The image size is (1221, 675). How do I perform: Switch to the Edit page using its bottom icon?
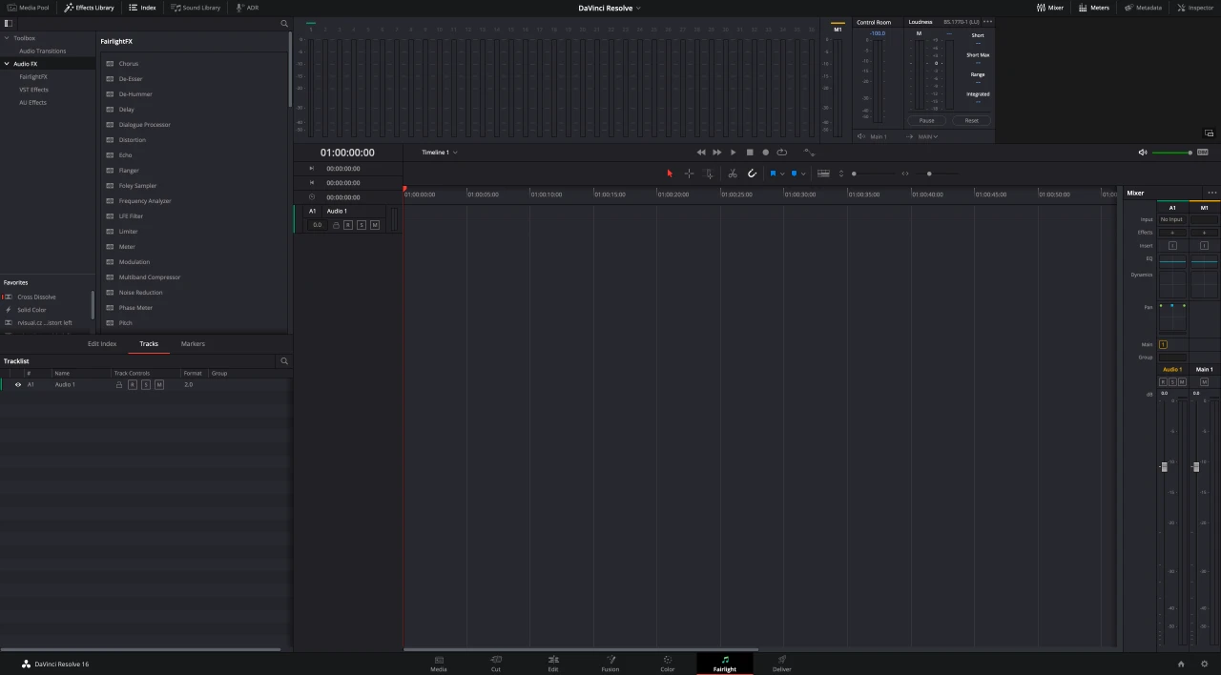pyautogui.click(x=553, y=662)
